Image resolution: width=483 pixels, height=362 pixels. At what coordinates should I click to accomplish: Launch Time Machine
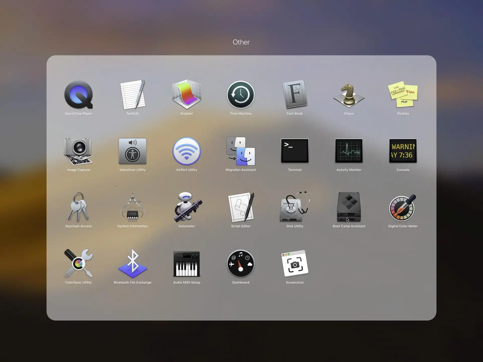coord(241,95)
